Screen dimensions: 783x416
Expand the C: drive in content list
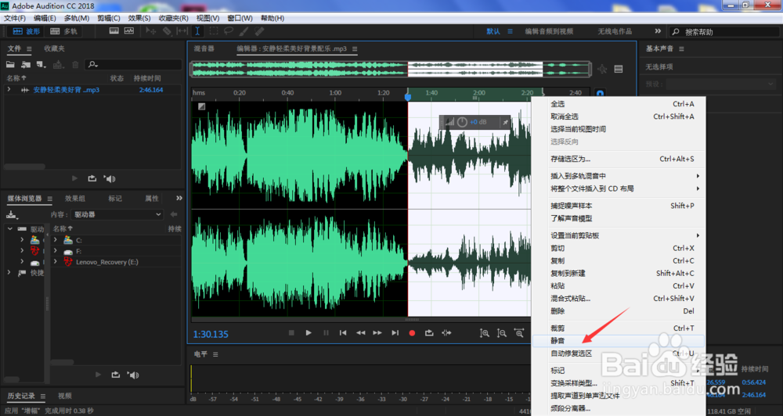(x=56, y=240)
